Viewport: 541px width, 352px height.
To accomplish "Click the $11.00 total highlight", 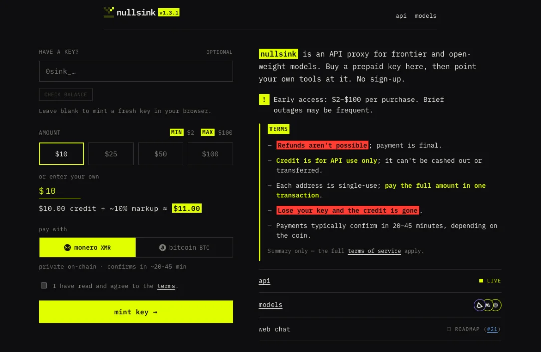I will click(187, 208).
